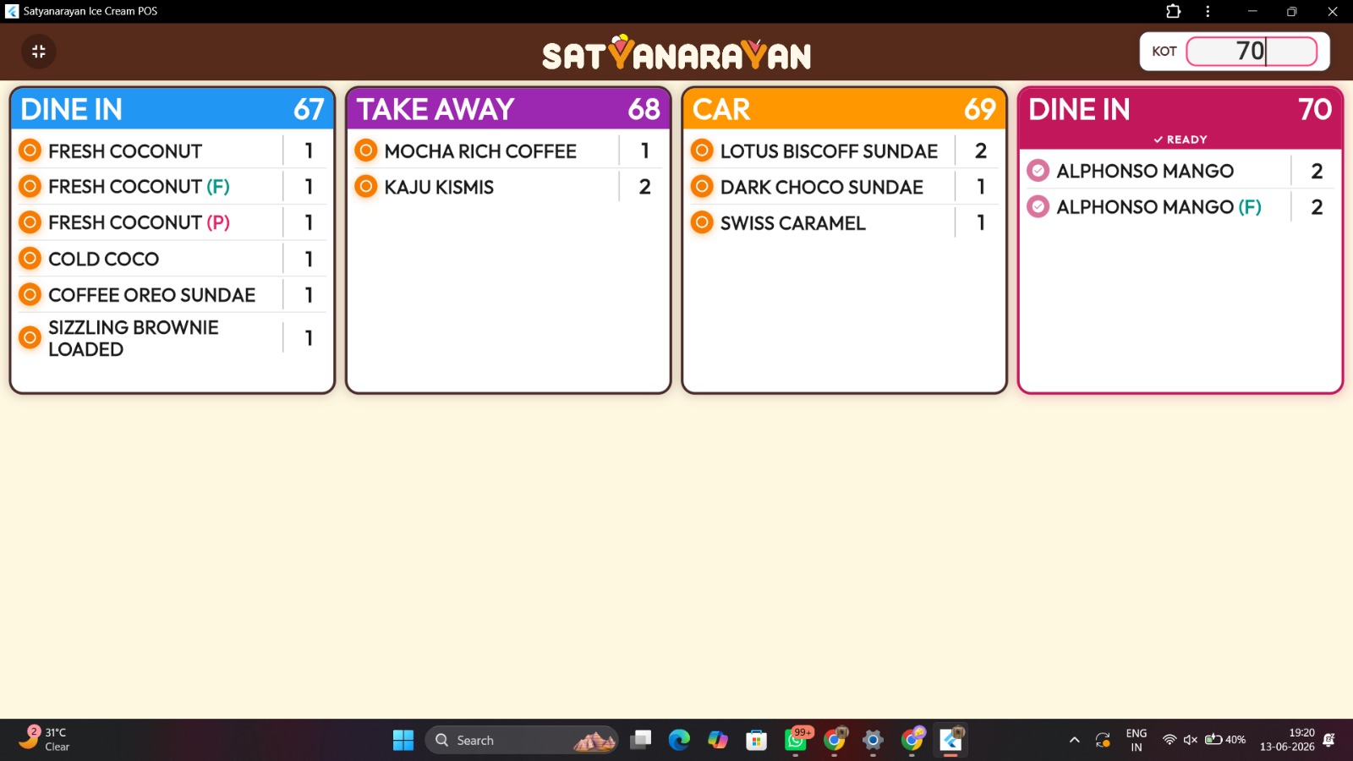The height and width of the screenshot is (761, 1353).
Task: Toggle status circle for COFFEE OREO SUNDAE
Action: [30, 294]
